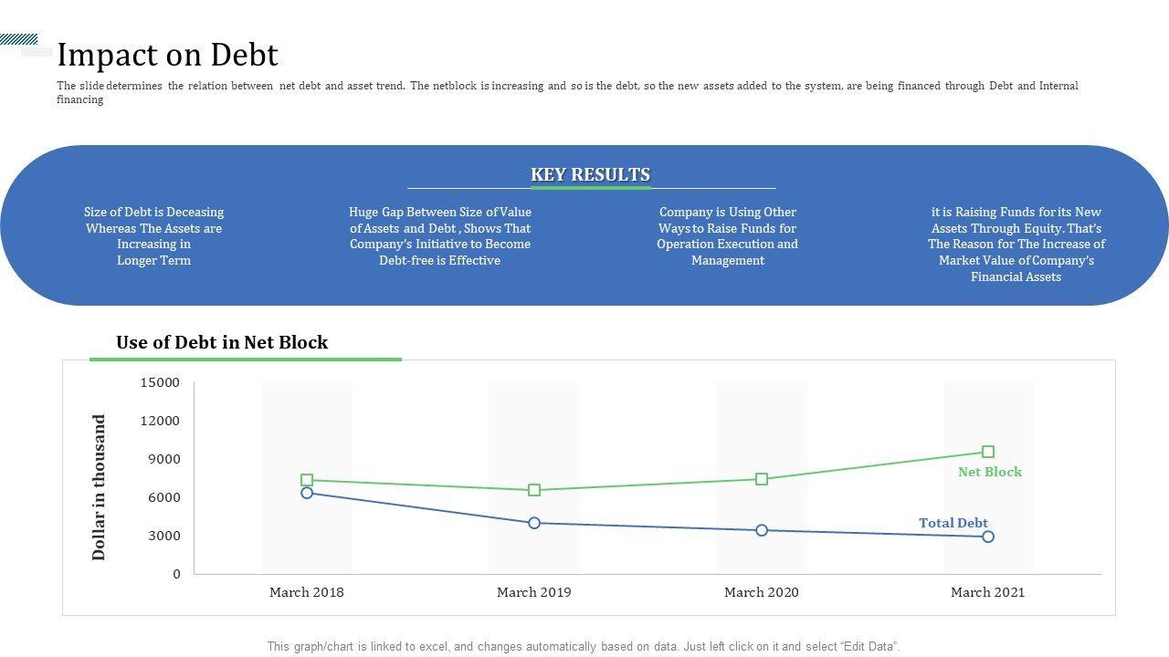Click the "Huge Gap Between Size" key result text
This screenshot has width=1169, height=657.
[439, 236]
